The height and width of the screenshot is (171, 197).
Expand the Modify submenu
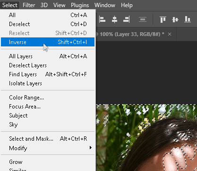coord(48,148)
